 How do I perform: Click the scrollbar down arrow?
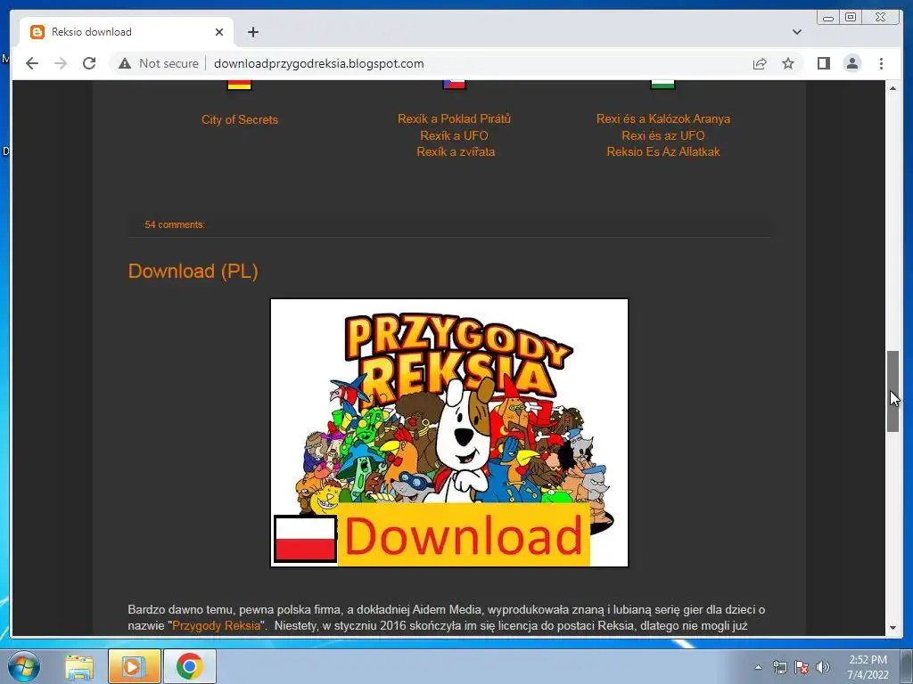coord(892,628)
